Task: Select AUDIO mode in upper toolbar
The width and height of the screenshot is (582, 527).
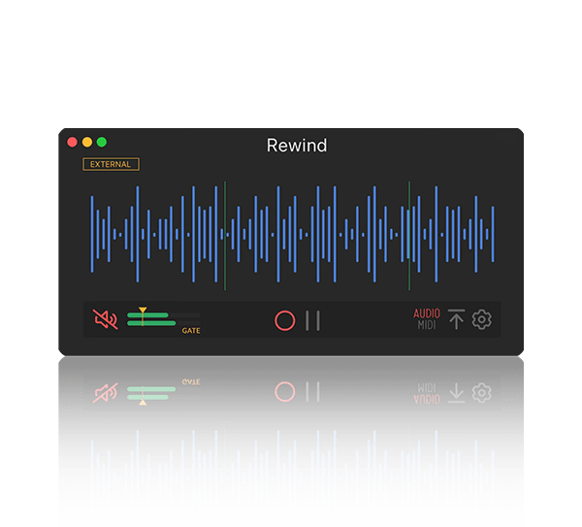Action: pyautogui.click(x=427, y=313)
